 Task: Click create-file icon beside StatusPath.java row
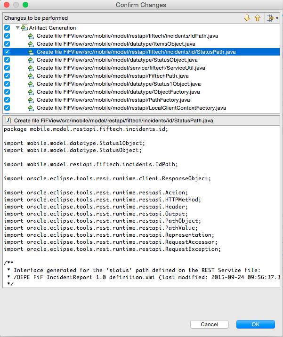(x=31, y=52)
